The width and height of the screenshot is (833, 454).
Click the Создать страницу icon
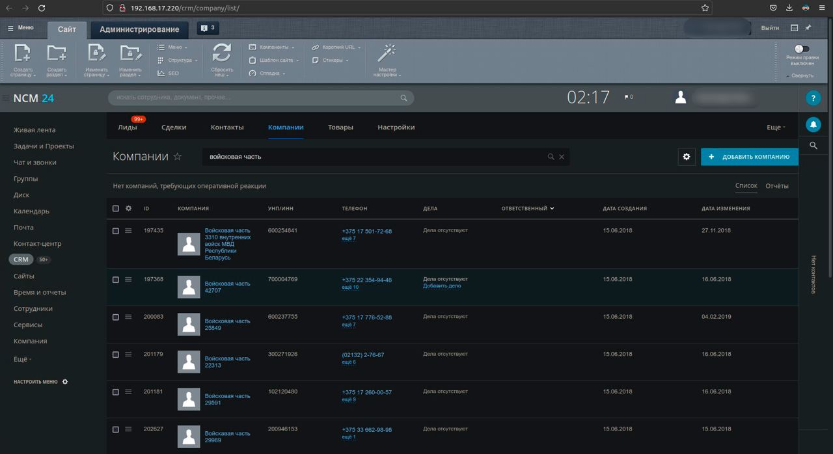pos(23,53)
